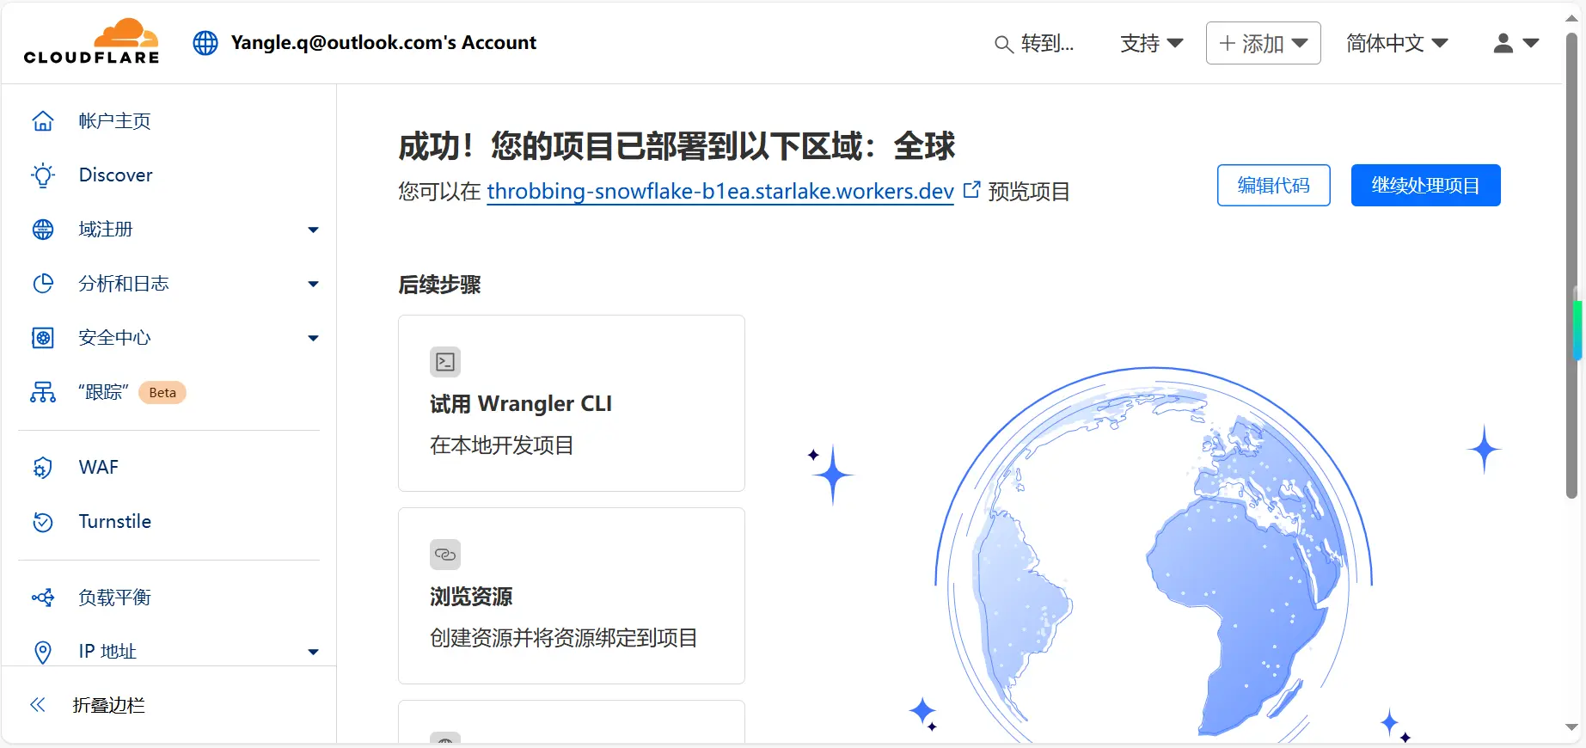The width and height of the screenshot is (1586, 748).
Task: Click the 创建资源并将资源绑定到项目 text
Action: coord(564,638)
